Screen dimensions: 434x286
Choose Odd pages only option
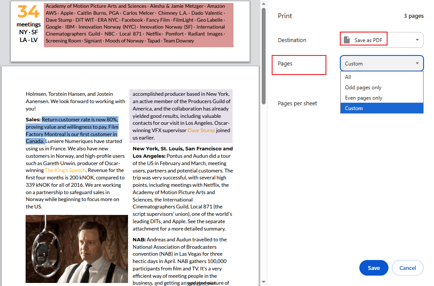tap(381, 88)
